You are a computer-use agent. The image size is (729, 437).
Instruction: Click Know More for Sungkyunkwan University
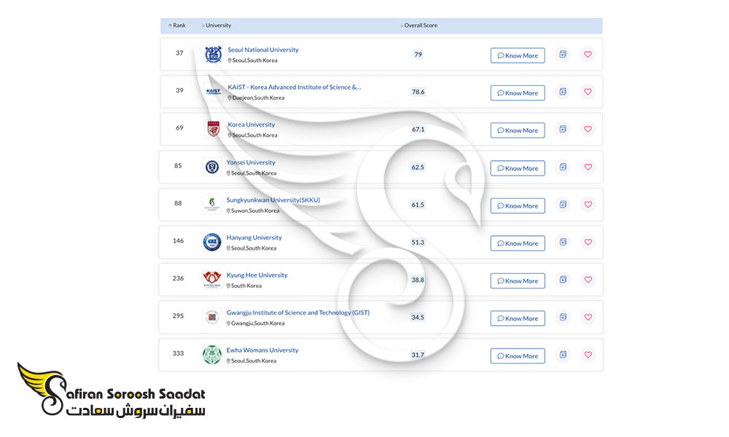pyautogui.click(x=518, y=205)
